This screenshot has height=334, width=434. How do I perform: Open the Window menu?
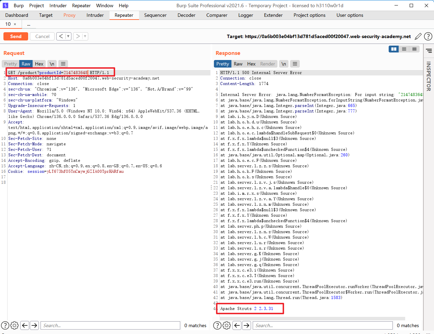click(105, 5)
